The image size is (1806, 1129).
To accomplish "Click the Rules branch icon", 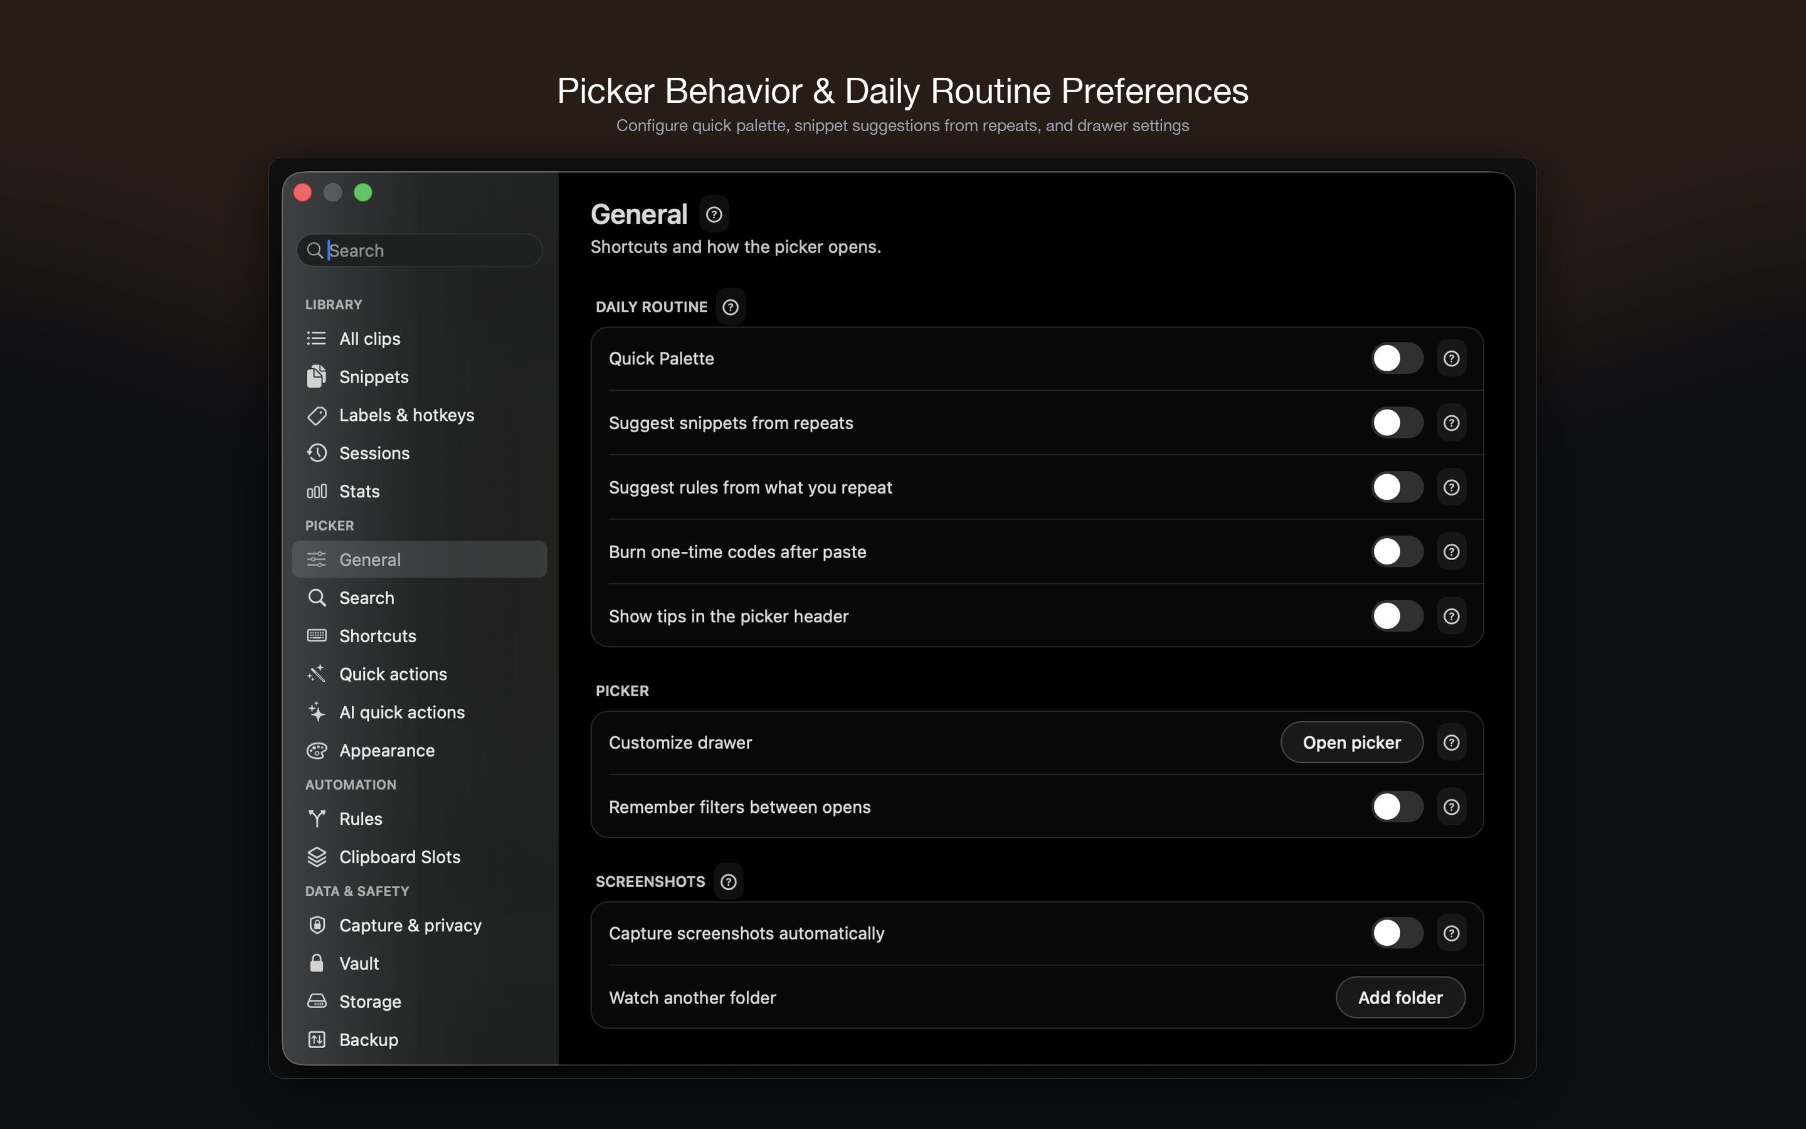I will coord(317,819).
